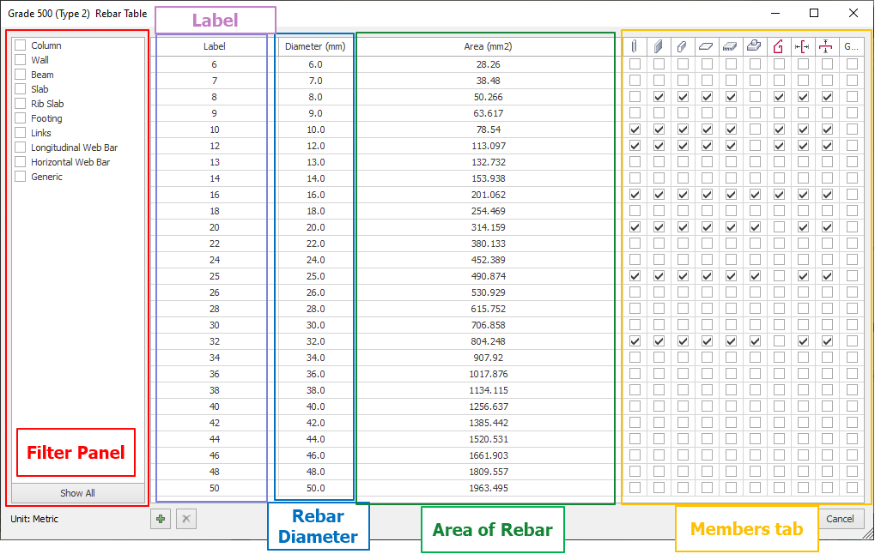Check the Horizontal Web Bar filter

click(x=21, y=162)
